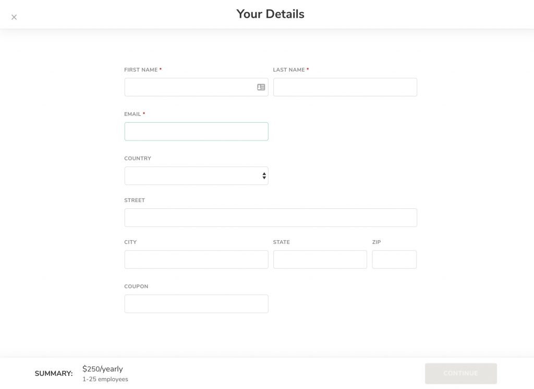This screenshot has height=389, width=534.
Task: Select the Street address field
Action: 271,218
